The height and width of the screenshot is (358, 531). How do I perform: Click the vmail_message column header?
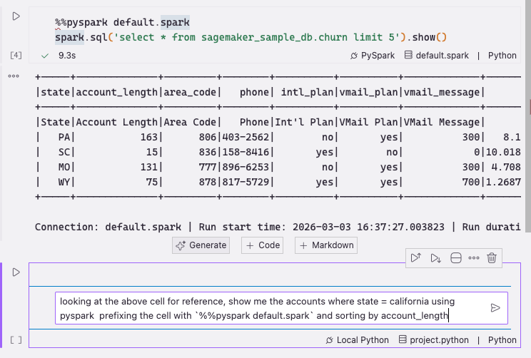click(442, 93)
